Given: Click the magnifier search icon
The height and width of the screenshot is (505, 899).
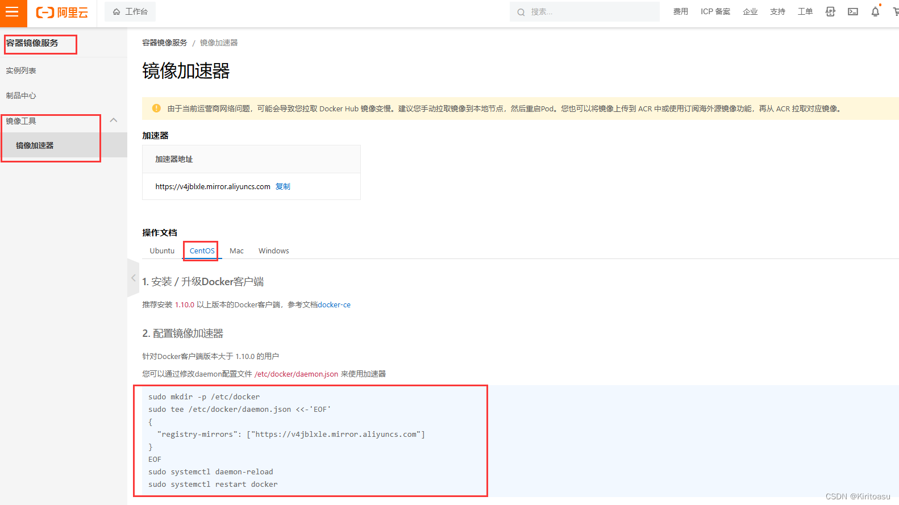Looking at the screenshot, I should coord(521,12).
